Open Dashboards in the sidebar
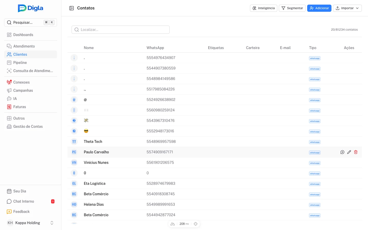 coord(30,35)
